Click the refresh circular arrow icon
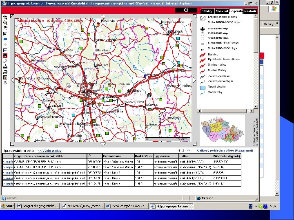Screen dimensions: 294x220 (186, 10)
